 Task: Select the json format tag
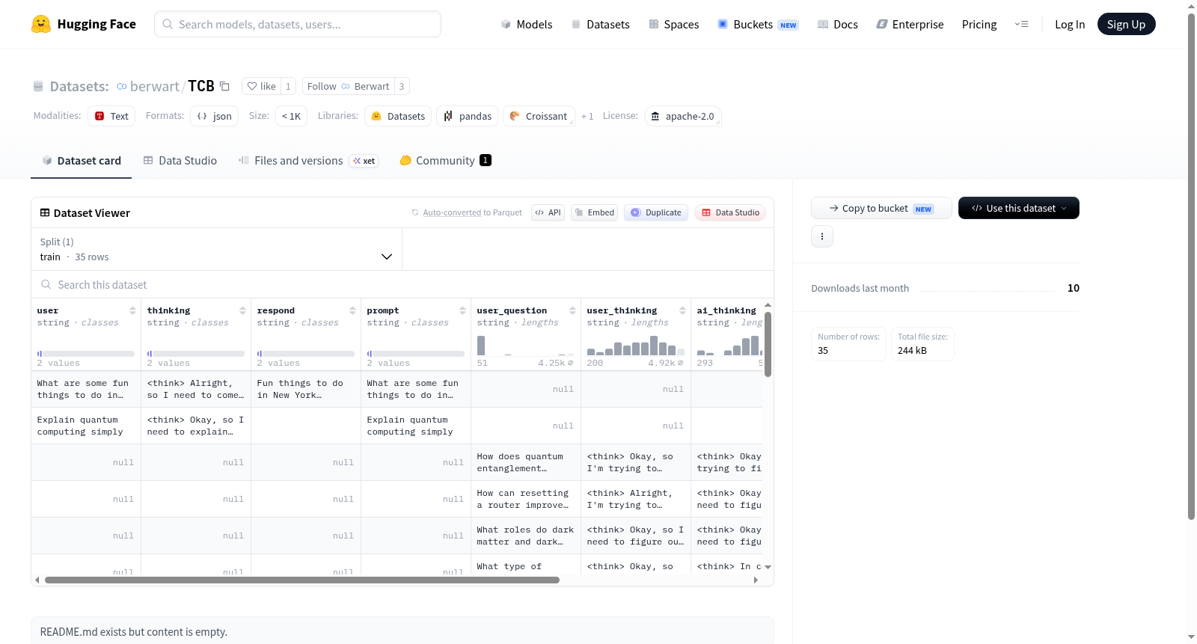pyautogui.click(x=214, y=116)
